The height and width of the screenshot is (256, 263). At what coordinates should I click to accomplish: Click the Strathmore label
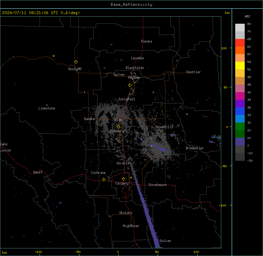click(x=157, y=185)
